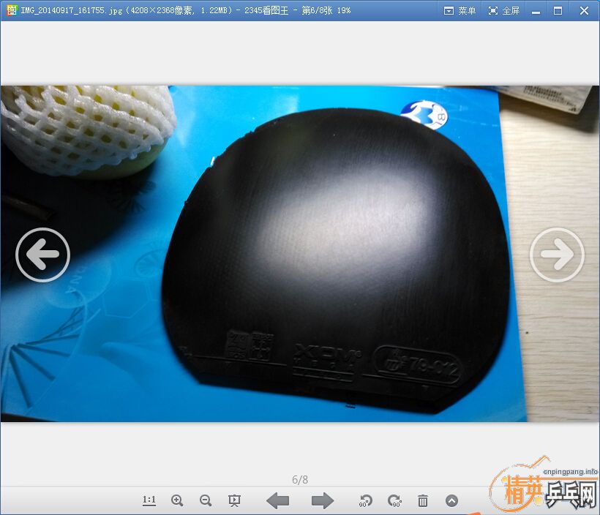Image resolution: width=600 pixels, height=515 pixels.
Task: Zoom in with the magnifier plus icon
Action: tap(177, 500)
